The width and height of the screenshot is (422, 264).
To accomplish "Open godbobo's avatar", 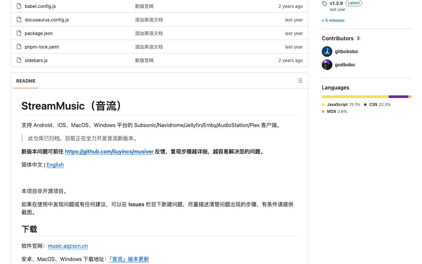I will click(x=327, y=65).
